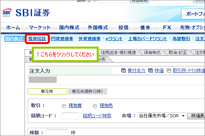Screen dimensions: 205x136
Task: Open the 国内株式 main menu item
Action: 69,28
